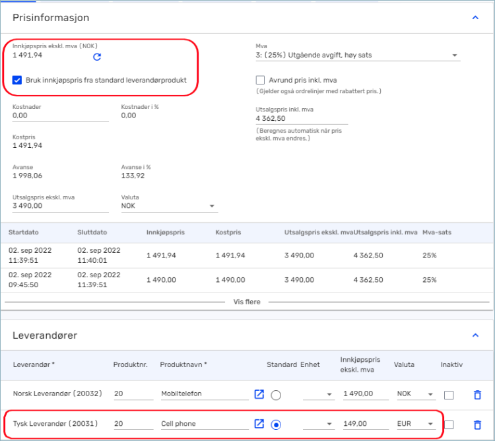Click Norsk Leverandør (20032) supplier name

(57, 393)
